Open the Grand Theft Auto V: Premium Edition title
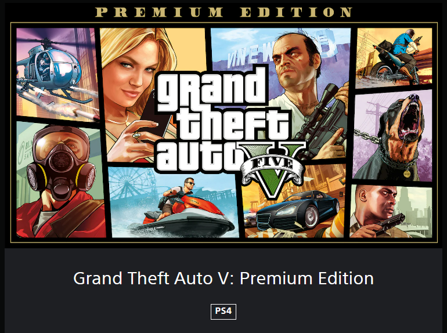The image size is (447, 333). click(x=223, y=278)
